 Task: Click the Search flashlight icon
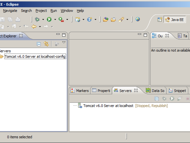click(x=121, y=19)
